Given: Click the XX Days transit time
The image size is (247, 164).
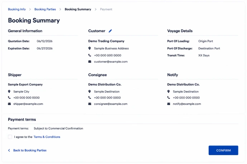Looking at the screenshot, I should [x=204, y=55].
